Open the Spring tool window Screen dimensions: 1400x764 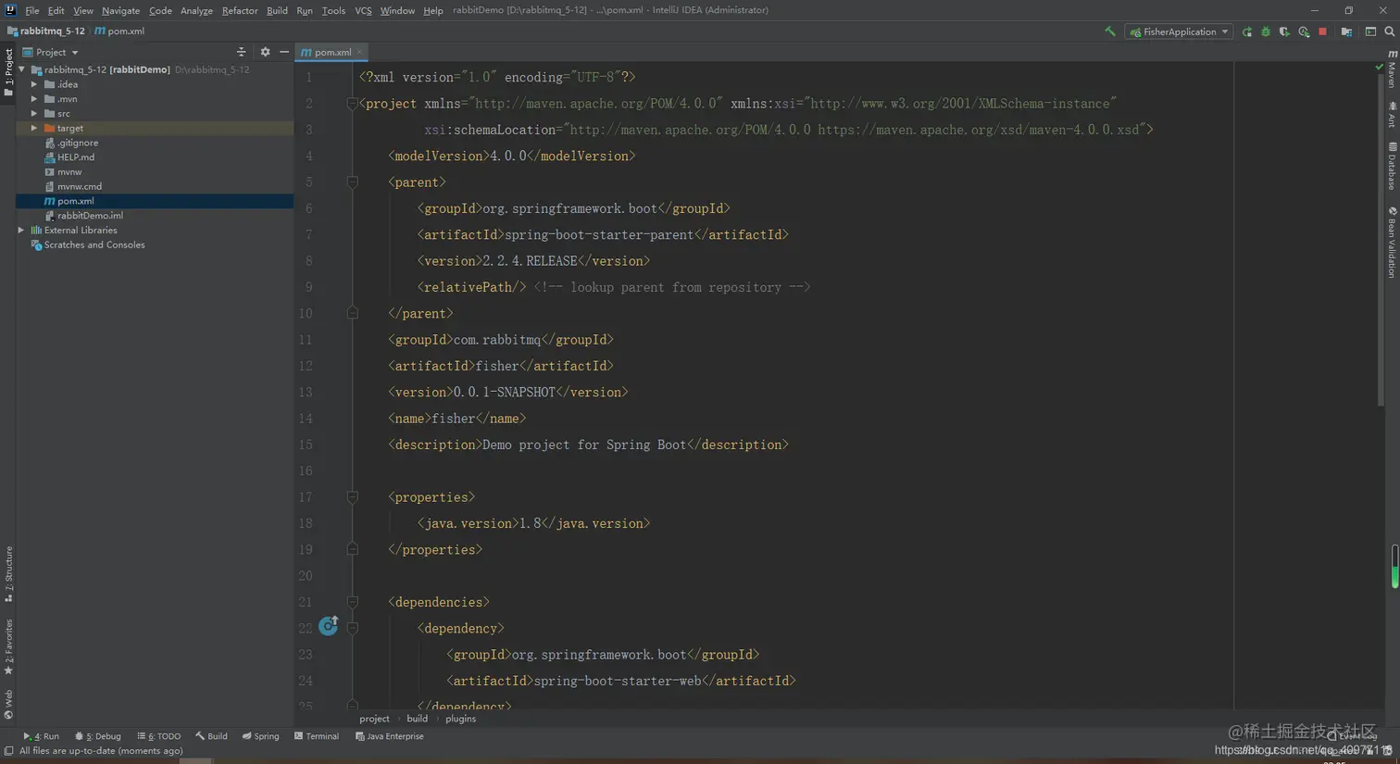pyautogui.click(x=260, y=737)
